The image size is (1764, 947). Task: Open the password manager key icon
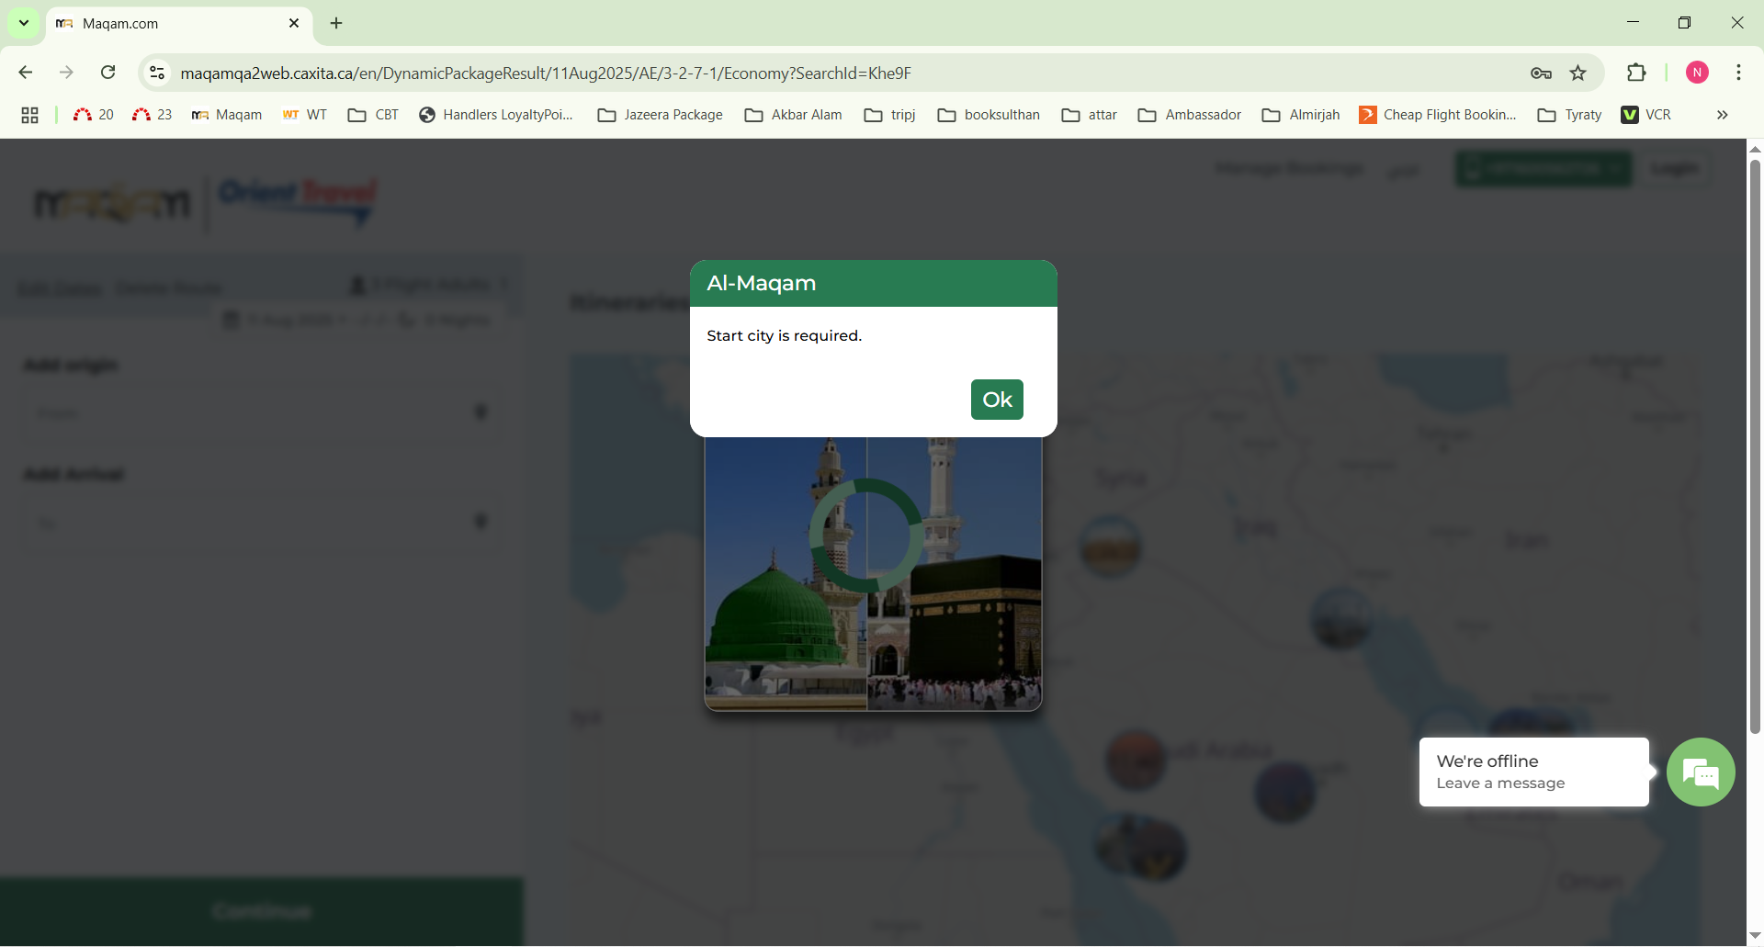1541,73
